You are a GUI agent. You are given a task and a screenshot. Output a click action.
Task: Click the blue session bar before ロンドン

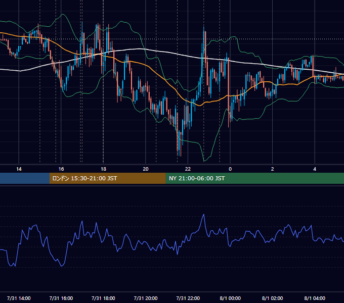pyautogui.click(x=25, y=178)
